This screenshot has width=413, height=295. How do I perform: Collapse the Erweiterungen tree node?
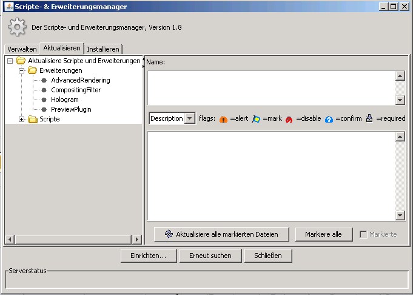[x=22, y=70]
